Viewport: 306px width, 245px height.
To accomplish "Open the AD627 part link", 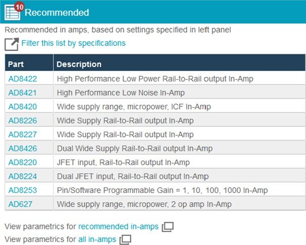I will 20,204.
